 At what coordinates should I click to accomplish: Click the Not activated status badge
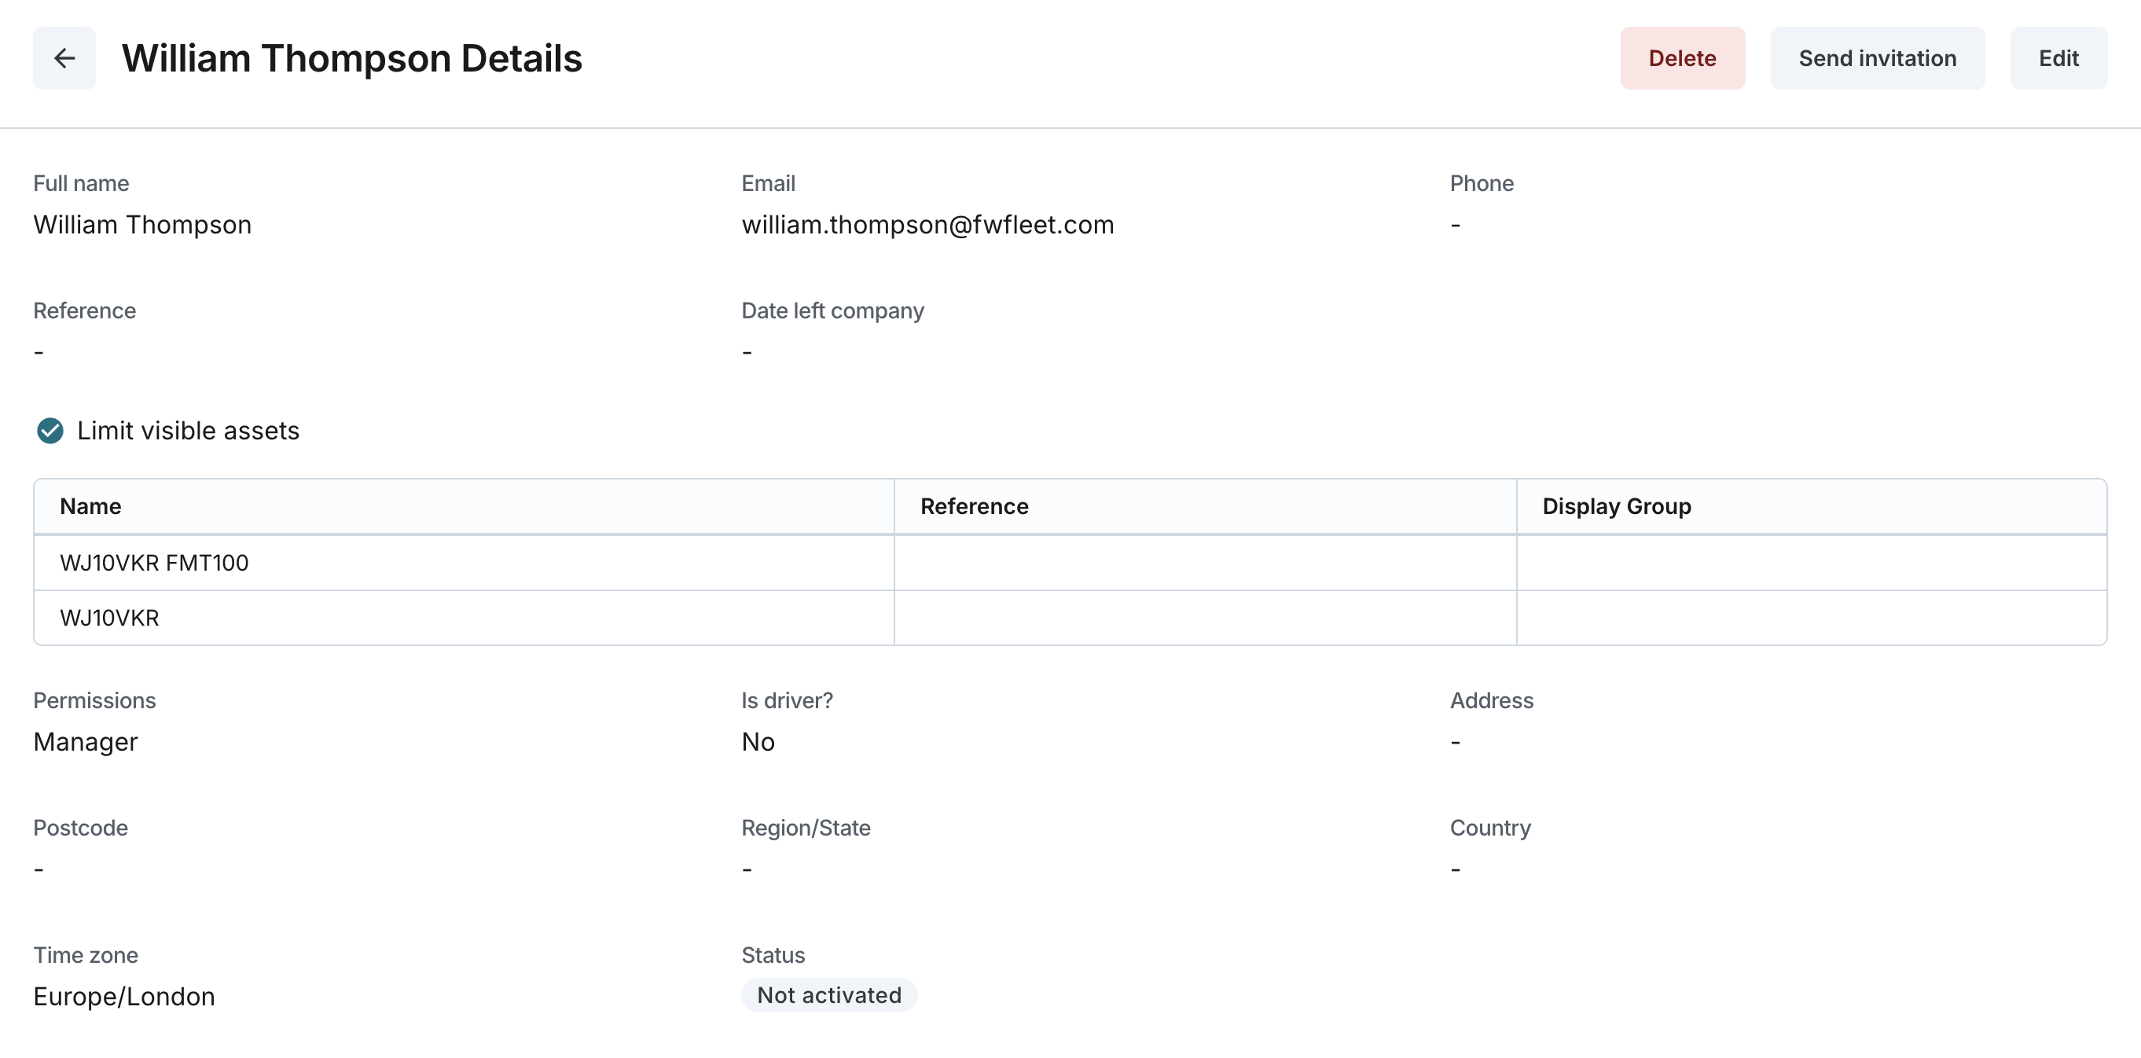tap(828, 995)
